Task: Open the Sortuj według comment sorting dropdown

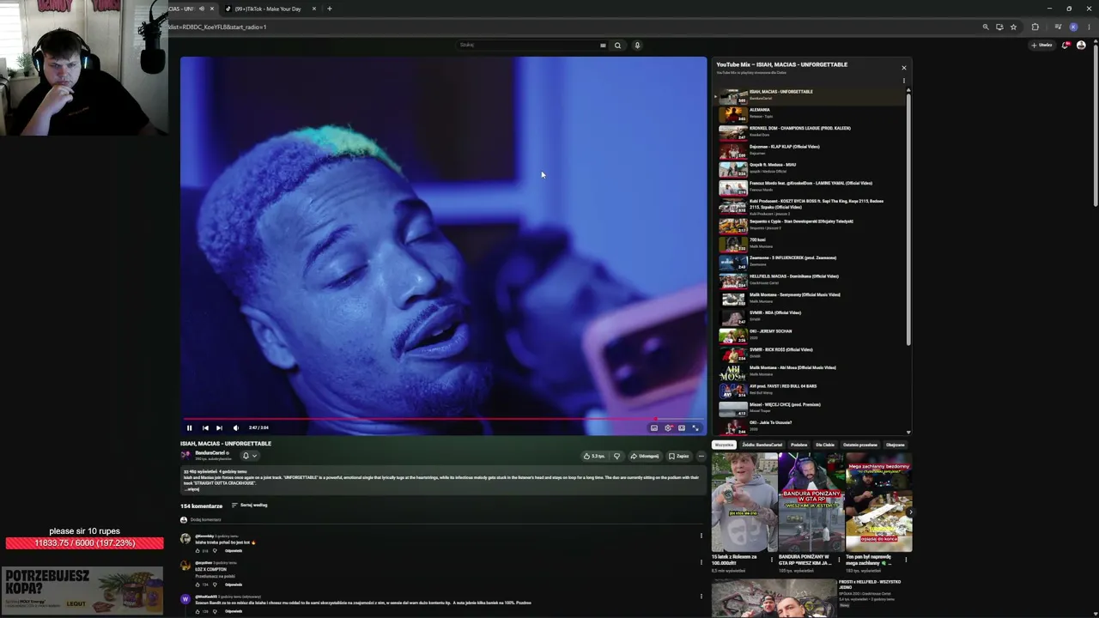Action: [x=250, y=506]
